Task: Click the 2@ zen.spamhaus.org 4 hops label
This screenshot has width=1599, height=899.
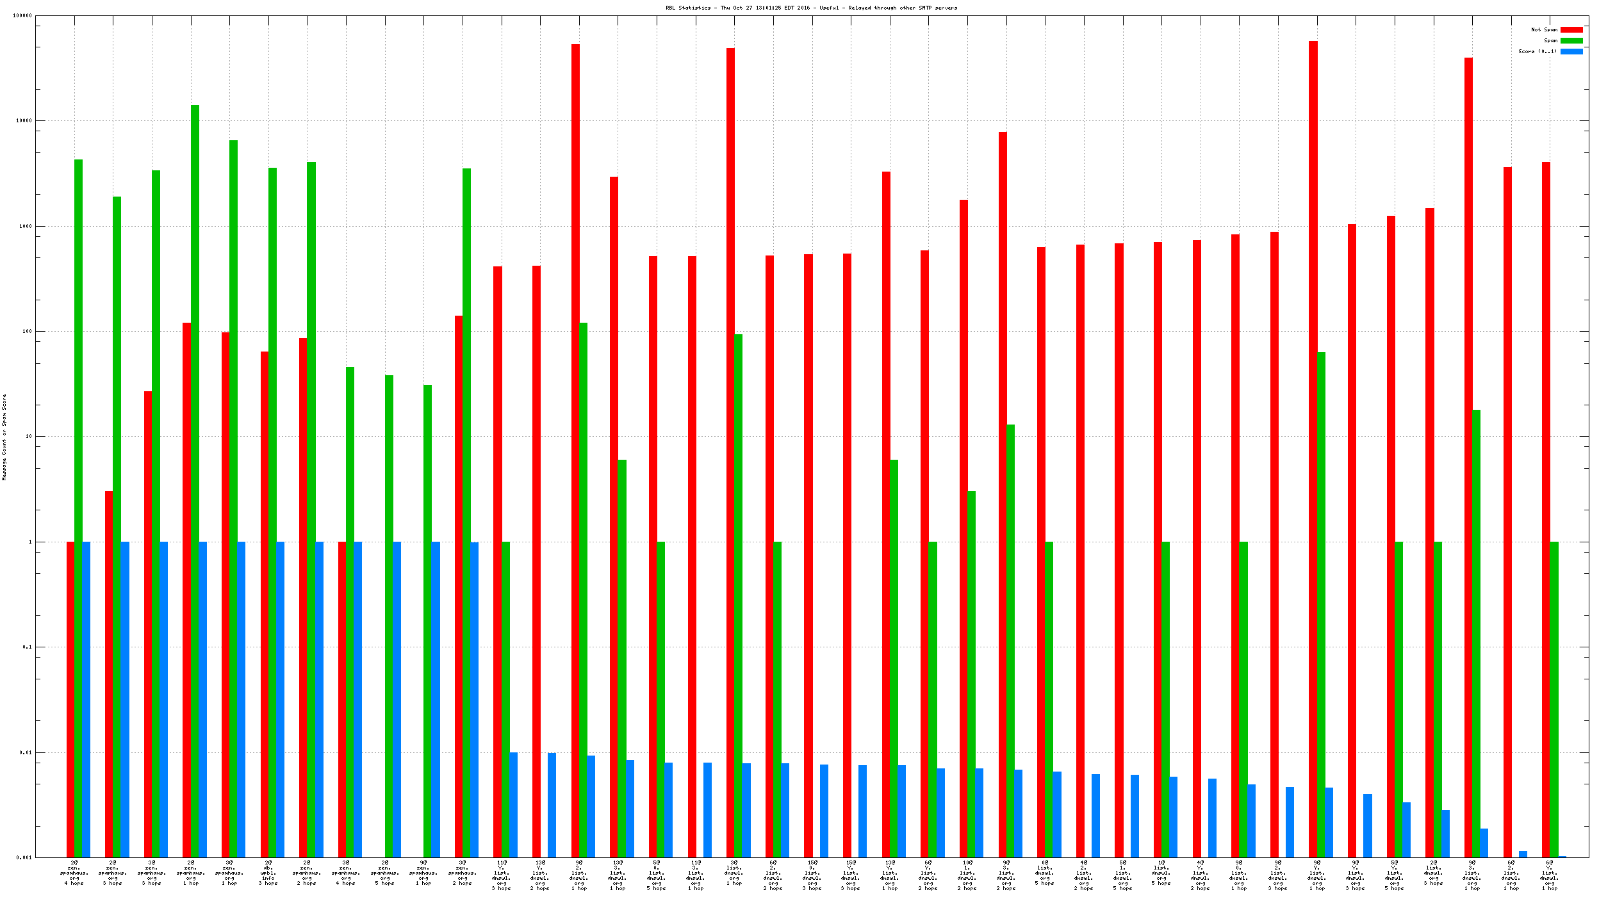Action: tap(74, 873)
